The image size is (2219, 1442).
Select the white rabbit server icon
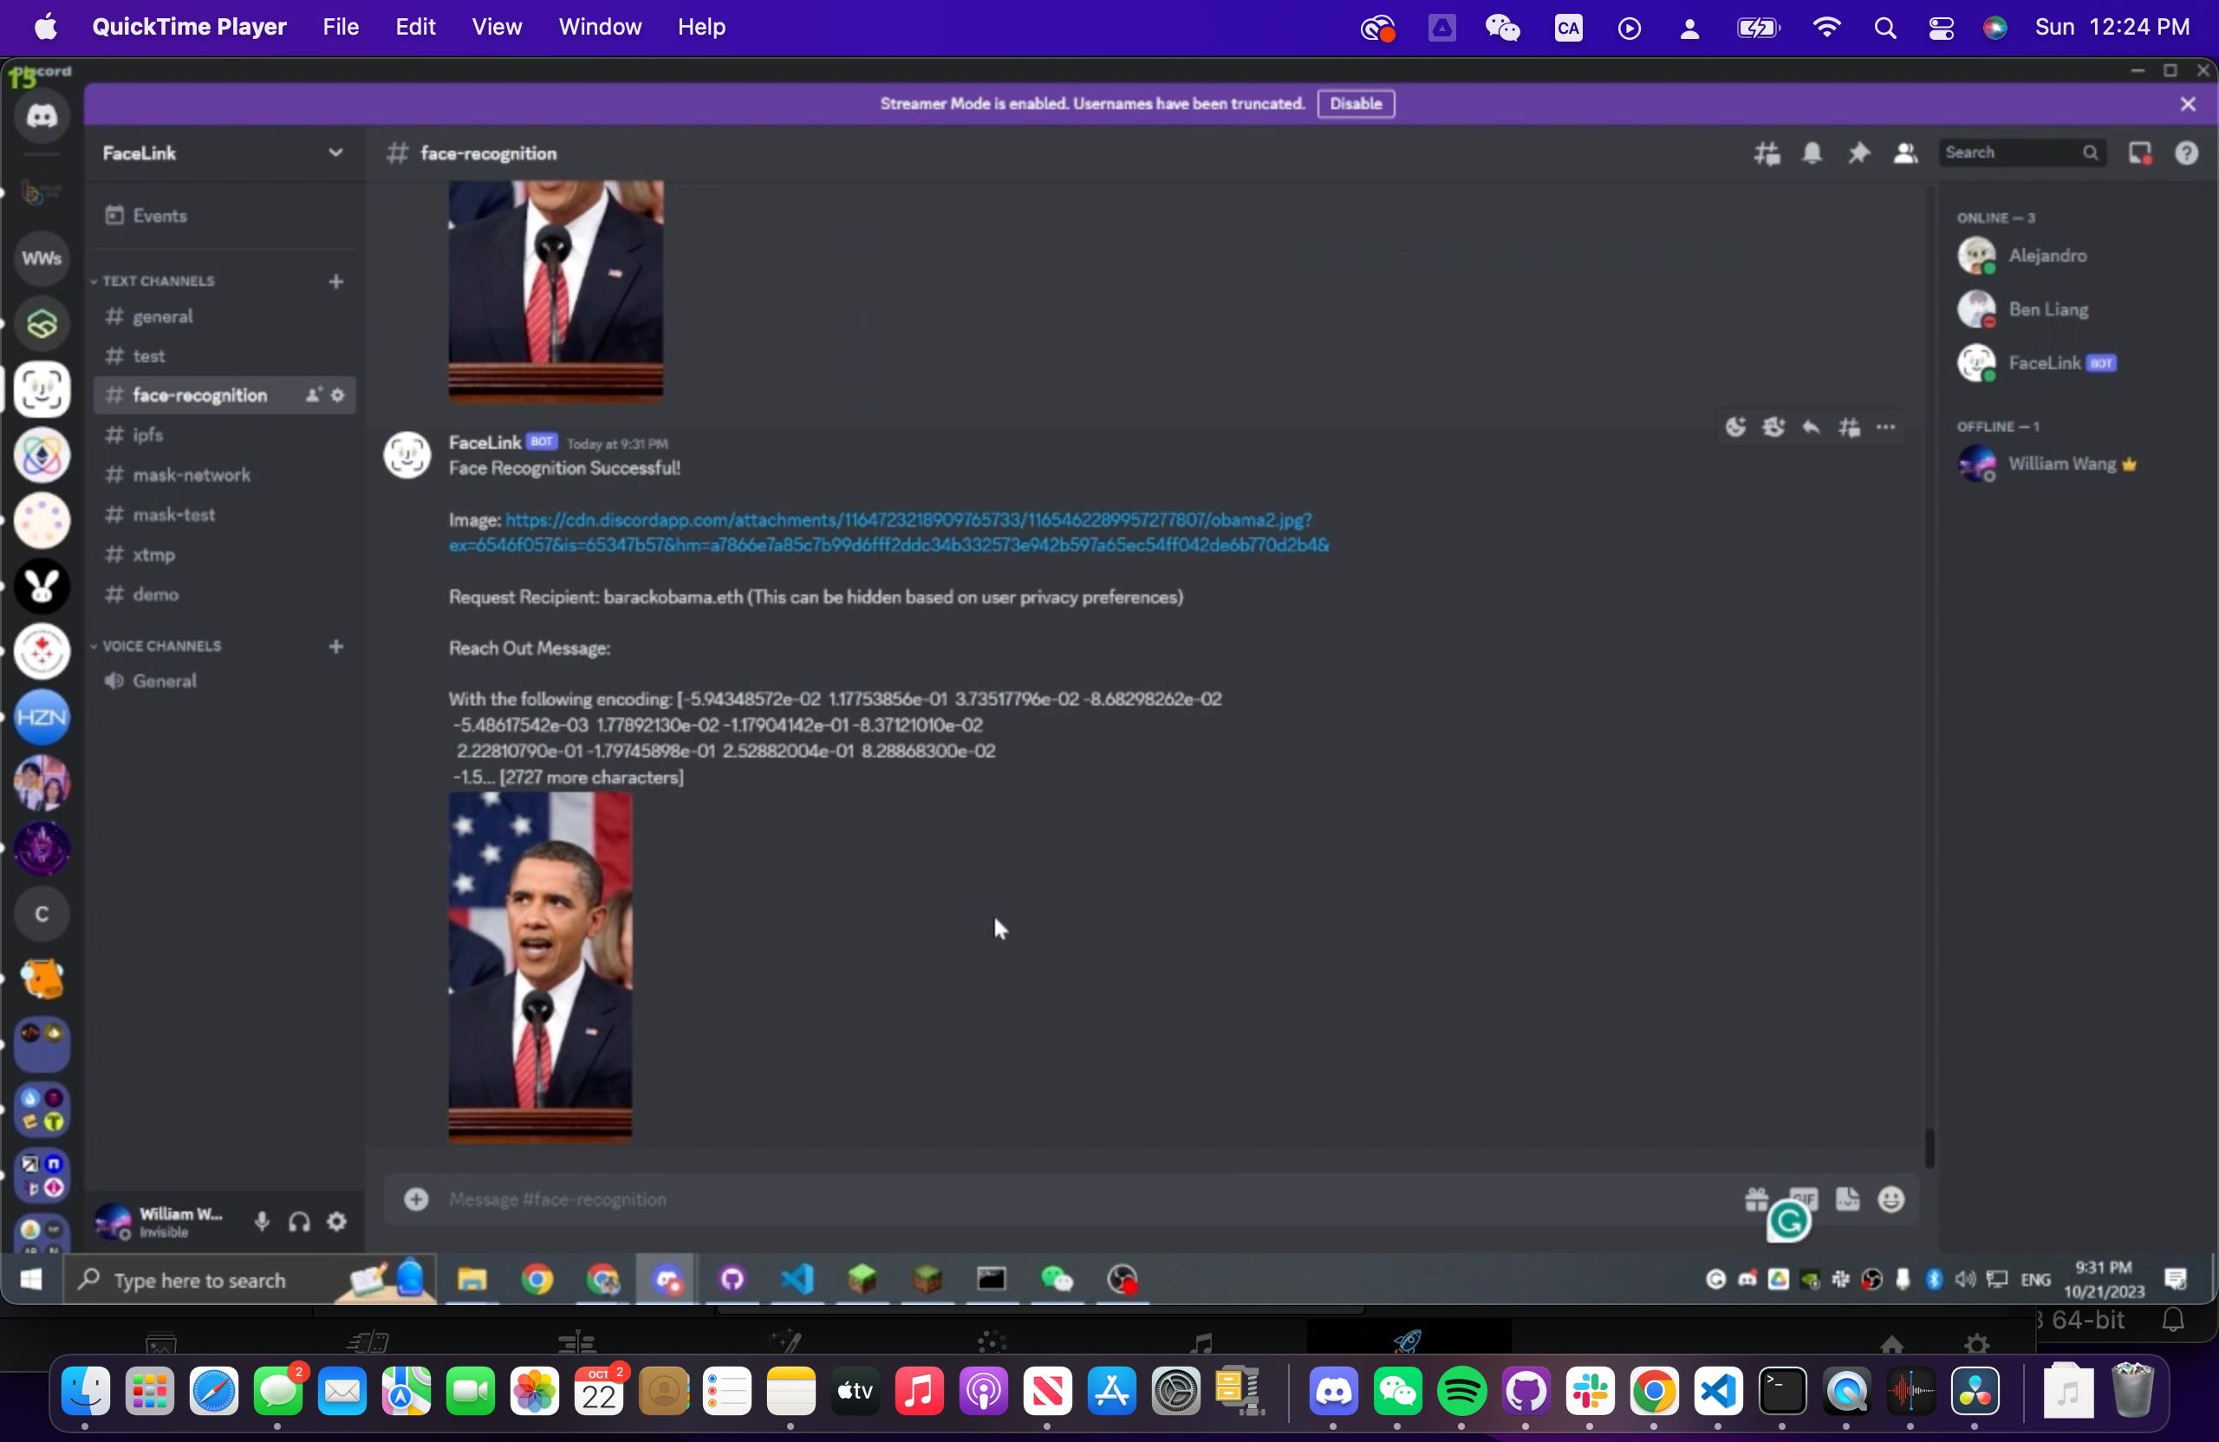41,587
